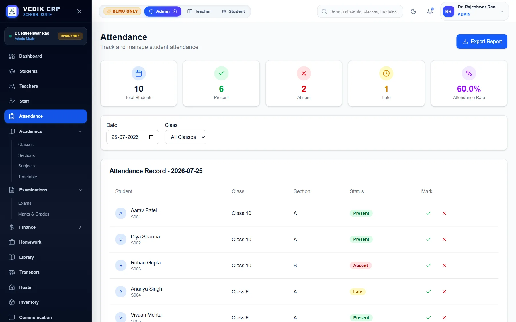Open notifications bell
Image resolution: width=516 pixels, height=322 pixels.
[x=430, y=11]
